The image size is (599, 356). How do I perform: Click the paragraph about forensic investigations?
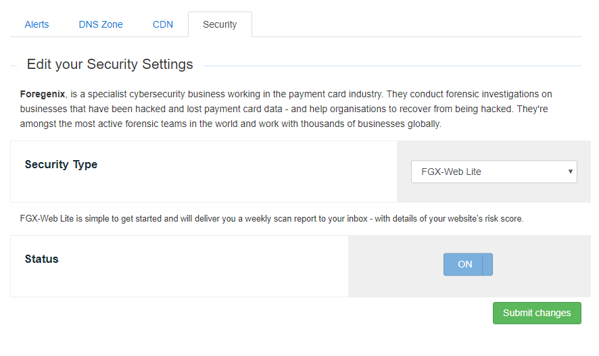click(x=286, y=109)
